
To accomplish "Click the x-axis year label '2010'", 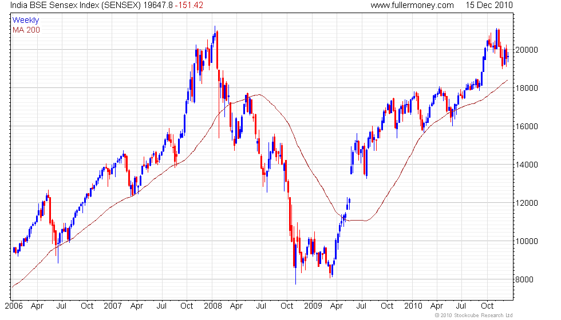I will (x=413, y=306).
